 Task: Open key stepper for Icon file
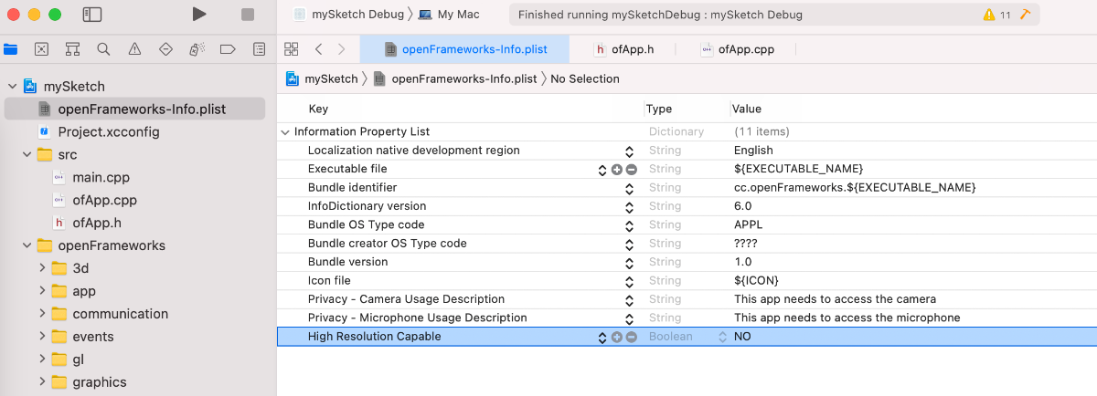629,281
